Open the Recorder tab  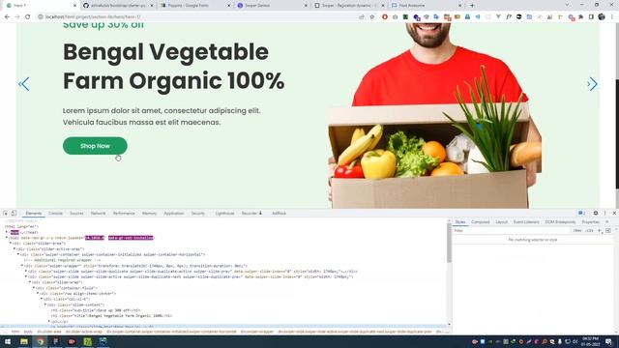click(x=251, y=213)
